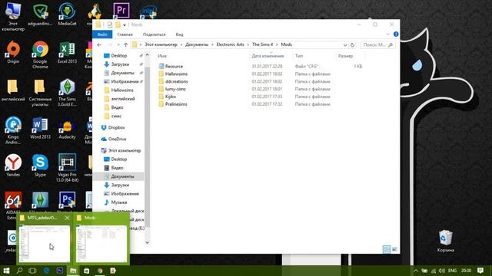Screen dimensions: 492x276
Task: Switch to details view icon at bottom right
Action: coord(387,249)
